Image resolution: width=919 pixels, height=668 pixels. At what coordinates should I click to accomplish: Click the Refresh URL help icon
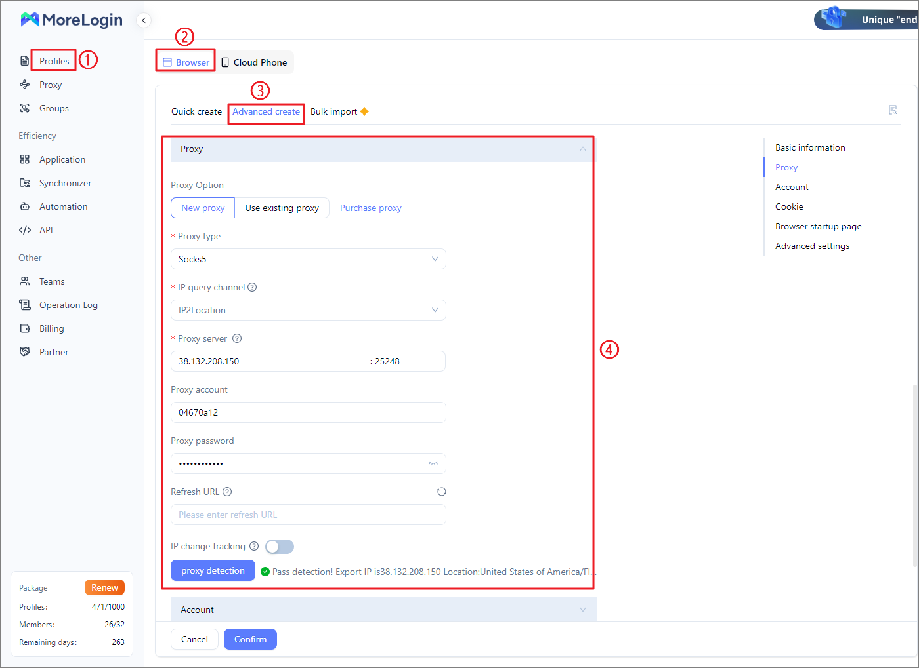tap(227, 492)
